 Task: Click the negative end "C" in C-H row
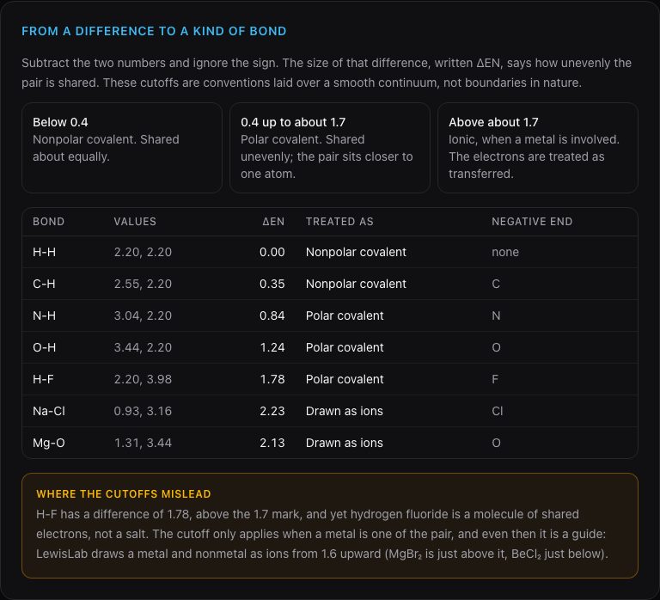tap(496, 284)
